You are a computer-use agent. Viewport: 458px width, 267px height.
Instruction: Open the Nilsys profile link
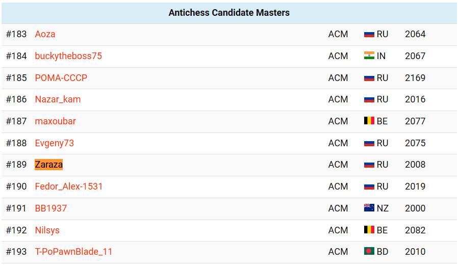coord(47,230)
